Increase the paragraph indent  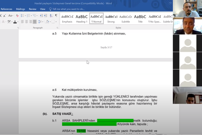(x=45, y=16)
